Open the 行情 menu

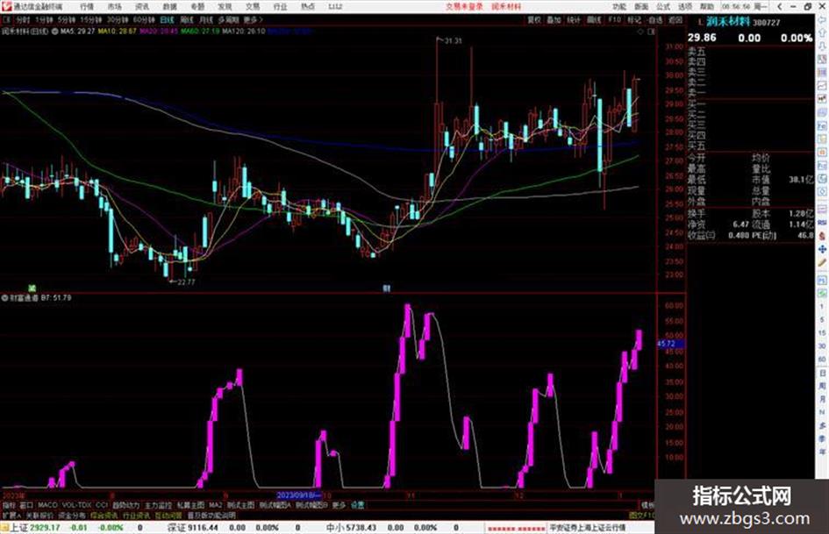click(x=87, y=7)
